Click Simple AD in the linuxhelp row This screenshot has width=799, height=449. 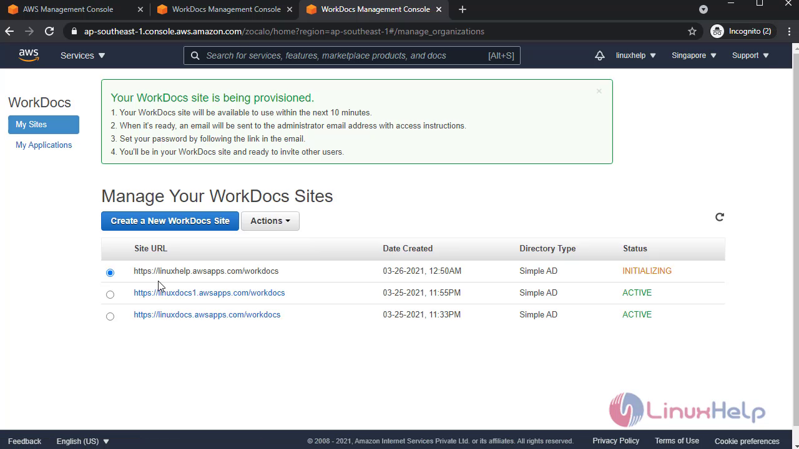[x=538, y=271]
